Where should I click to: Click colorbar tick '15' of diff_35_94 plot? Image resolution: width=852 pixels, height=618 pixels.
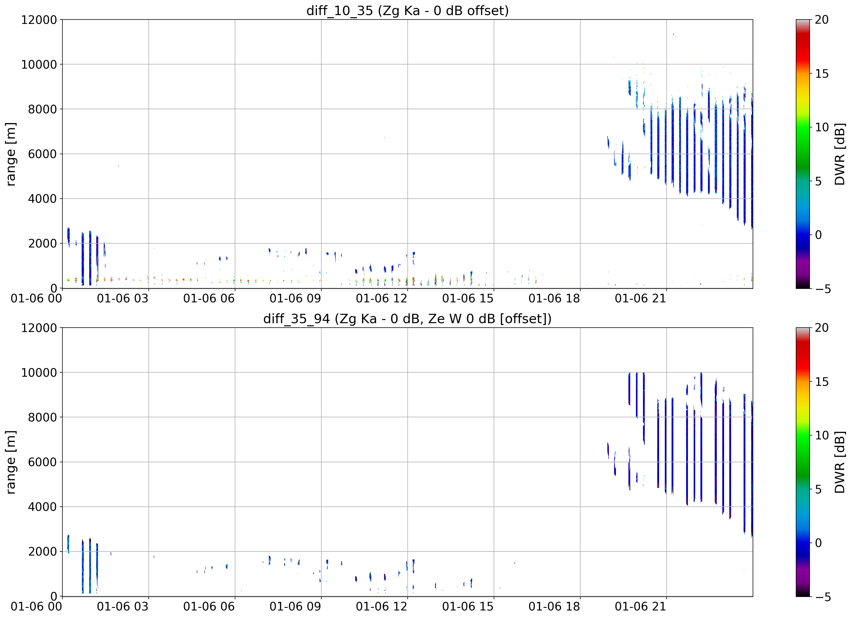(822, 382)
